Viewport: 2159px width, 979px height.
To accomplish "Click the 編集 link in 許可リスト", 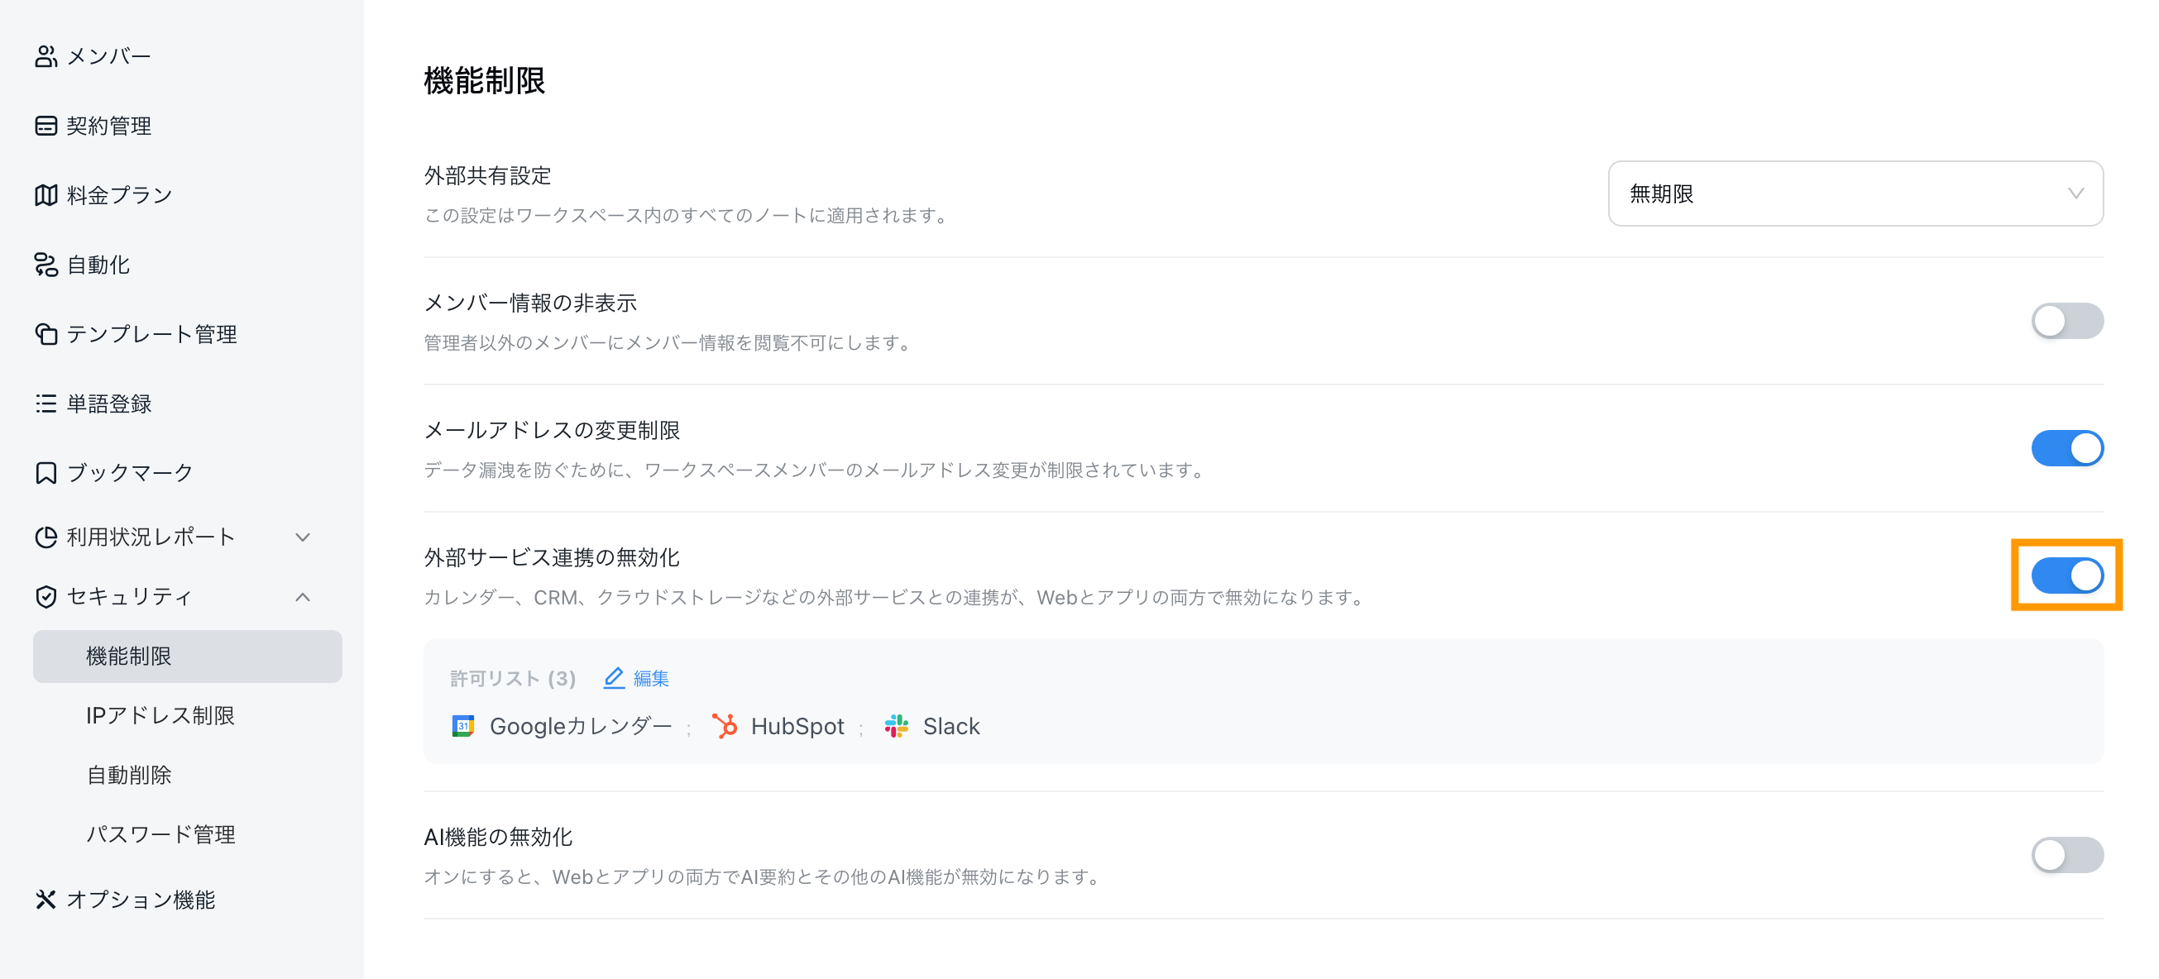I will pos(651,678).
